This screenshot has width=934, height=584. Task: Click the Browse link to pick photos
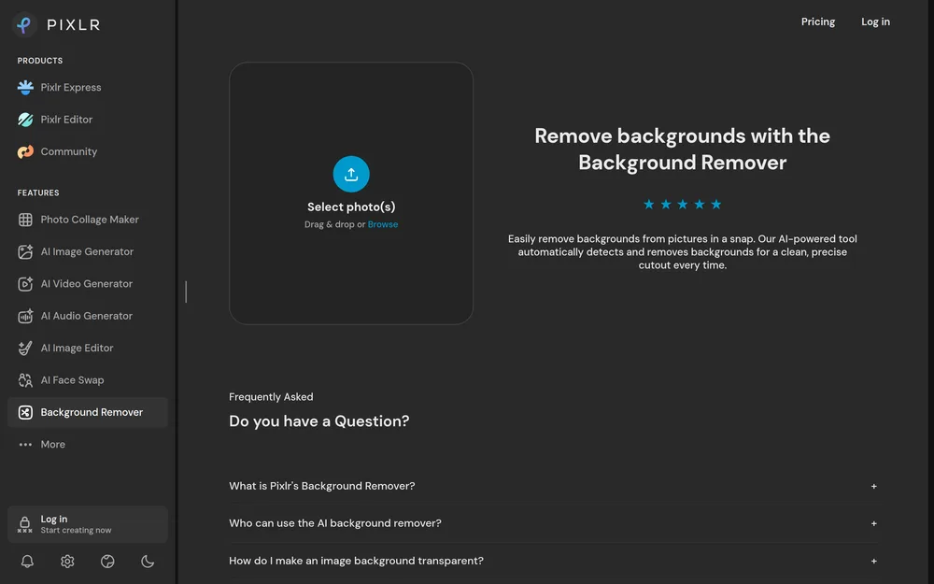[382, 224]
